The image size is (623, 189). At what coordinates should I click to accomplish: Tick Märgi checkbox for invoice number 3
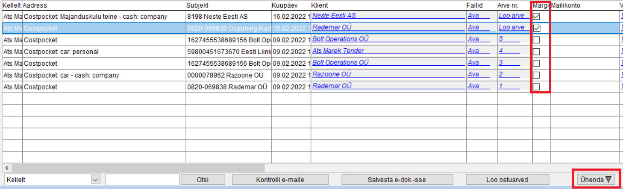[537, 63]
